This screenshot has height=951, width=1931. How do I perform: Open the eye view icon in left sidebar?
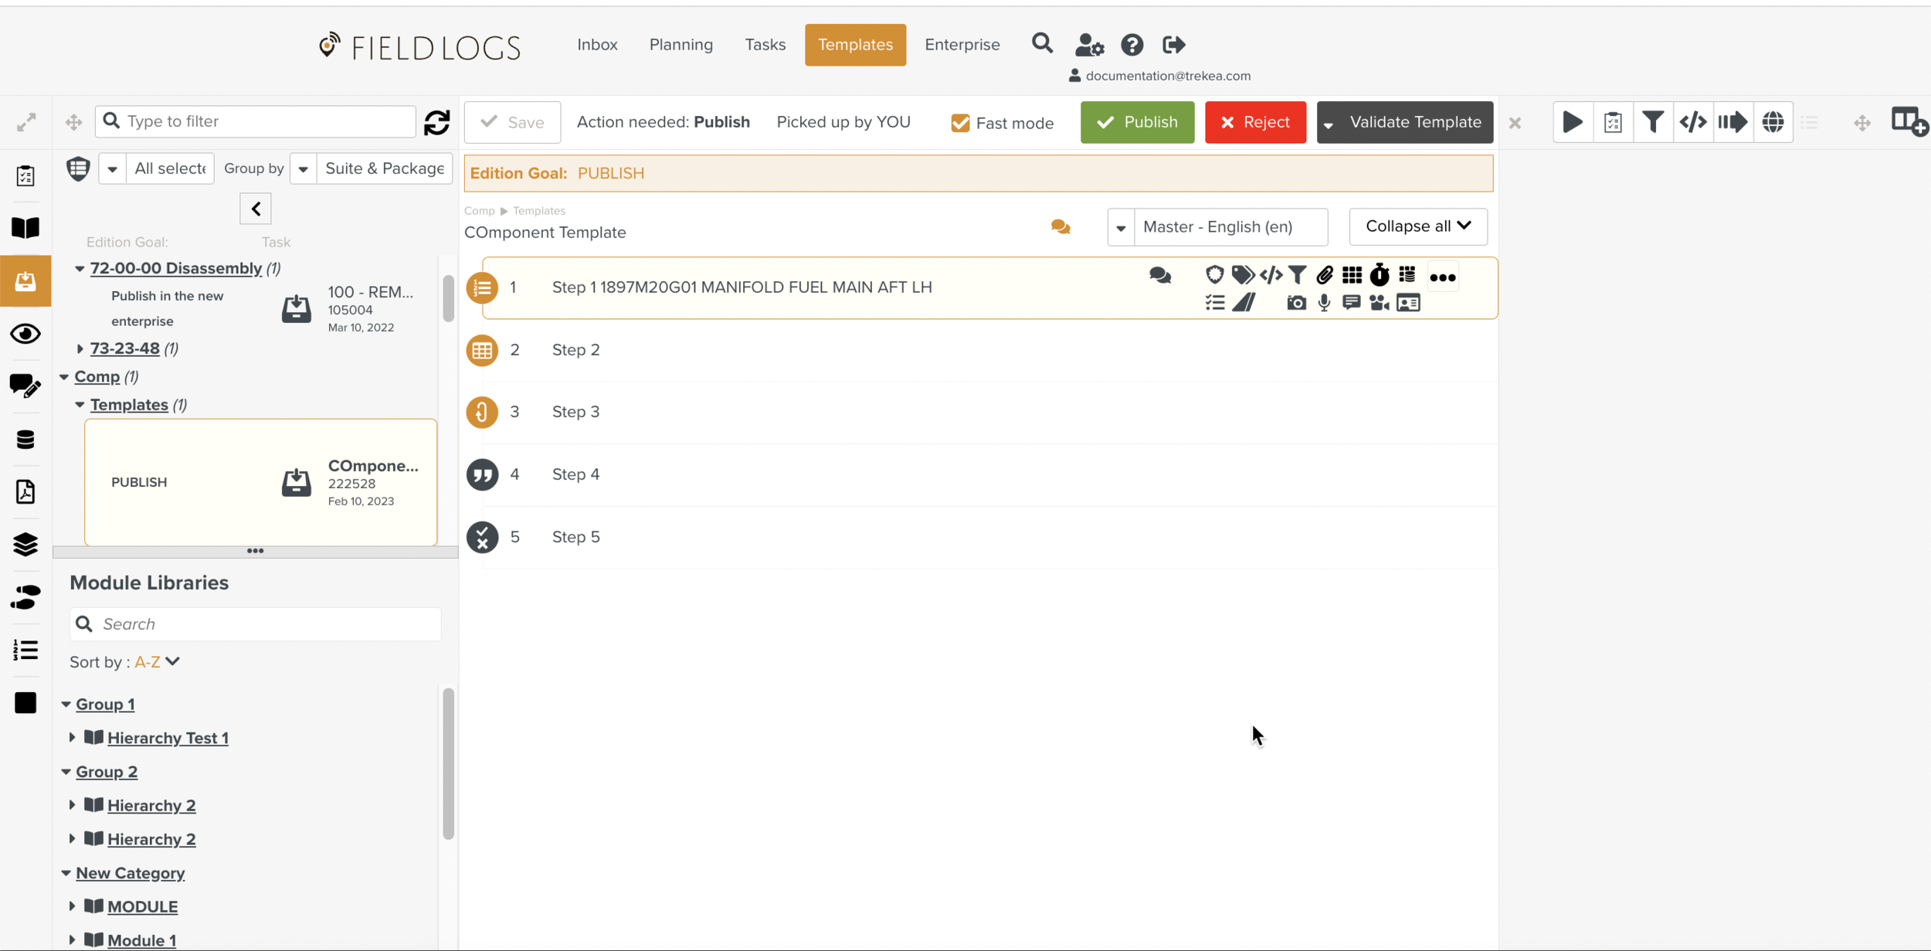[25, 334]
